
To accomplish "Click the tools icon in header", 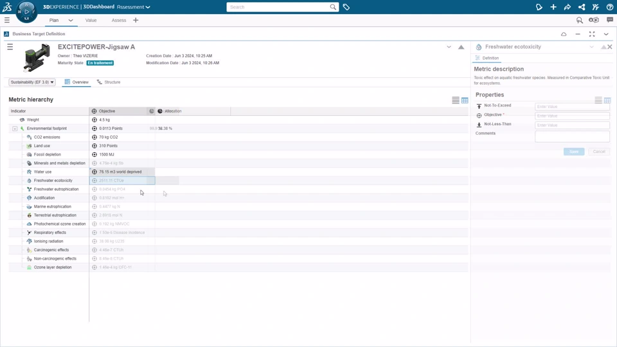I will pos(596,7).
